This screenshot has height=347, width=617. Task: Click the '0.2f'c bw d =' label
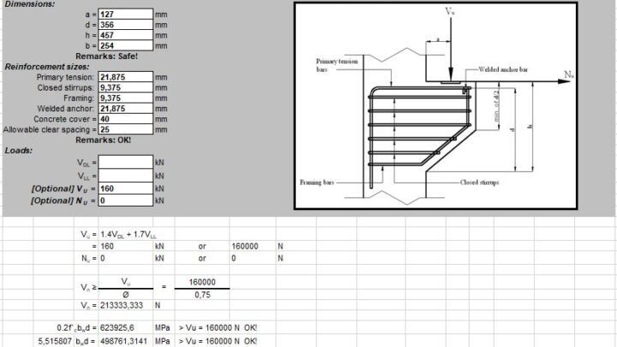[76, 327]
